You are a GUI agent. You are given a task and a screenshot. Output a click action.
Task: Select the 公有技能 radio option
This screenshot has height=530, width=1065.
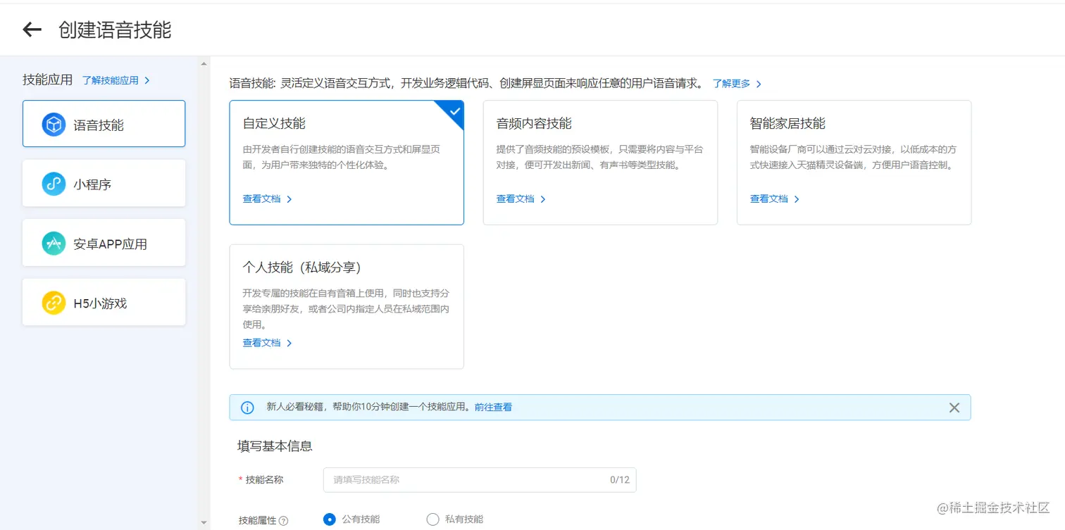[x=329, y=519]
